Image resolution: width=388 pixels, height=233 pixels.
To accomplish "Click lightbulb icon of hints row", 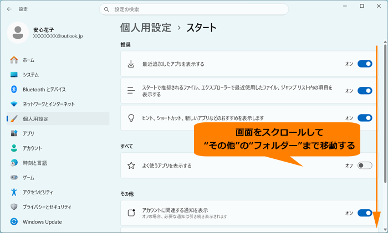I will click(x=131, y=118).
